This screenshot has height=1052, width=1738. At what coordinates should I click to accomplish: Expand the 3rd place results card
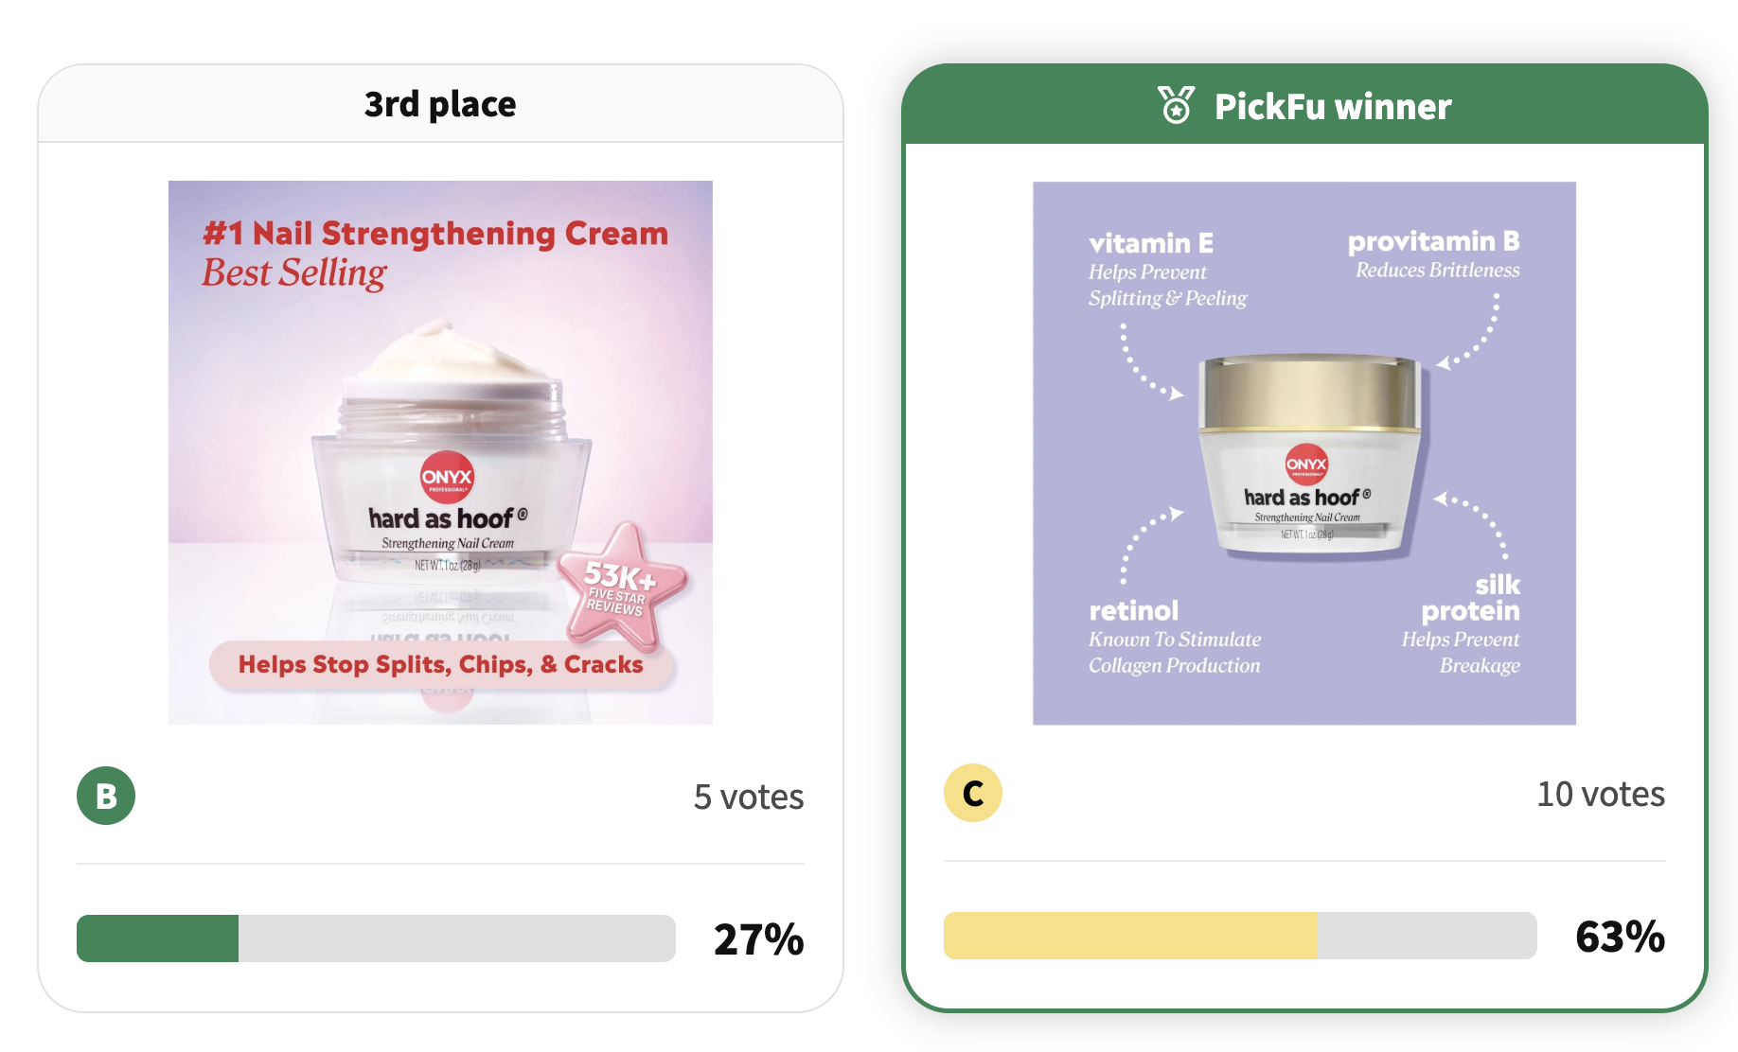[x=440, y=103]
